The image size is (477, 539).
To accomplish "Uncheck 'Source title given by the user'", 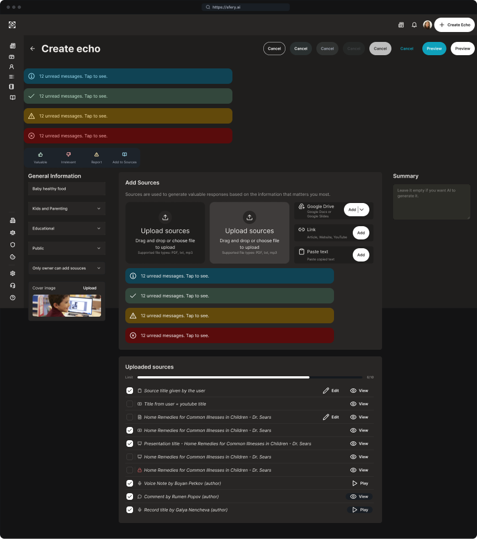I will coord(130,391).
